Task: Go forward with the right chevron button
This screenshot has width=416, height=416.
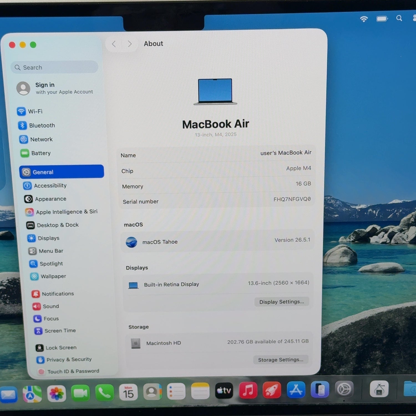Action: (130, 44)
